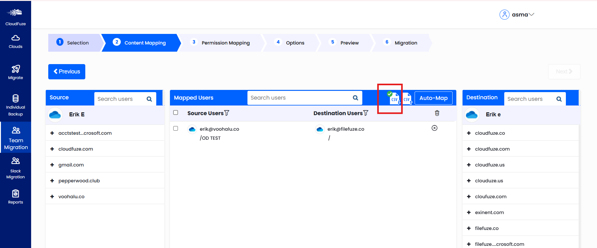
Task: Go to step 1 Selection
Action: click(74, 43)
